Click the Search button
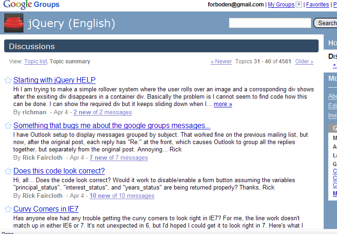This screenshot has width=337, height=234. pyautogui.click(x=326, y=23)
